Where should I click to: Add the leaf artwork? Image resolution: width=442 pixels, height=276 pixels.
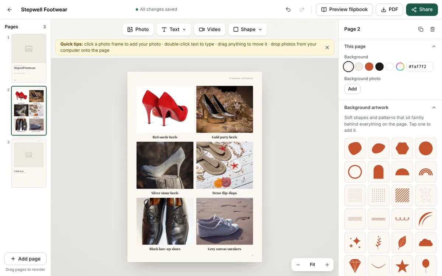402,243
